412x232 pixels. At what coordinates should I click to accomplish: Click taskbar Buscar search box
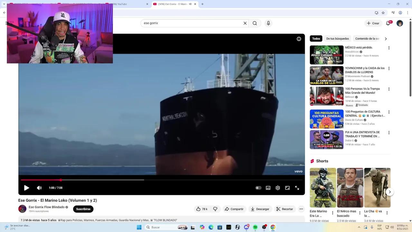click(x=166, y=227)
